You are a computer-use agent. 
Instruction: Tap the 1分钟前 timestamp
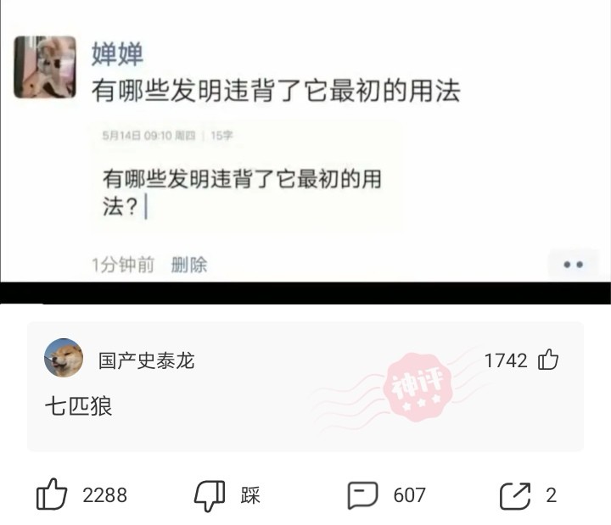tap(123, 265)
